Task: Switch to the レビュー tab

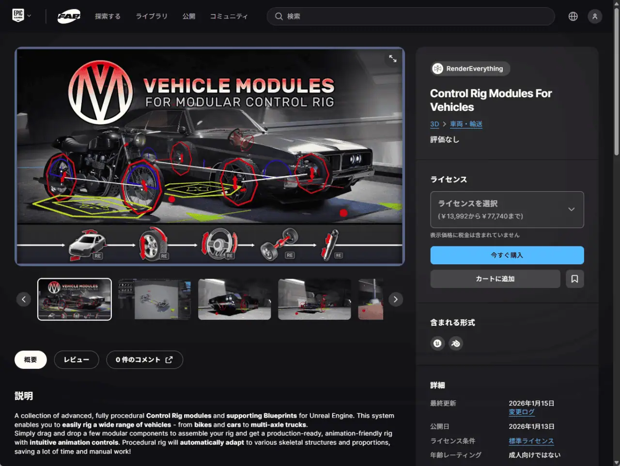Action: pos(77,360)
